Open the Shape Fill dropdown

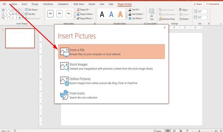point(83,10)
